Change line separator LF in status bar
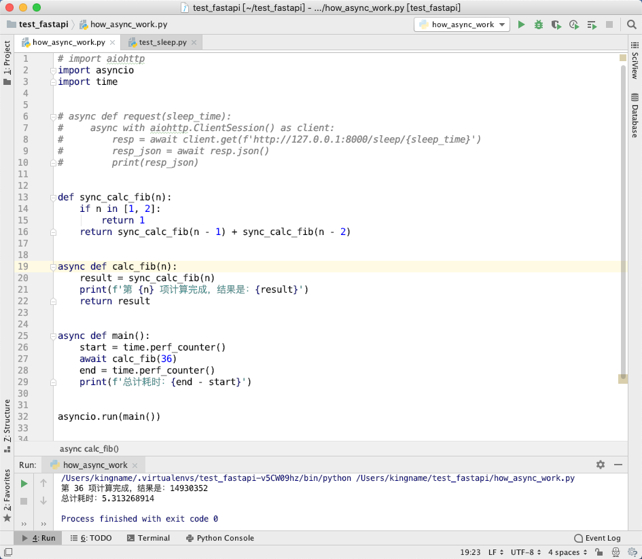This screenshot has width=642, height=559. point(495,552)
